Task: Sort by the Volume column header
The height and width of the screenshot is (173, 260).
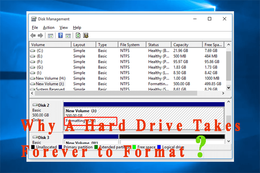Action: click(x=50, y=45)
